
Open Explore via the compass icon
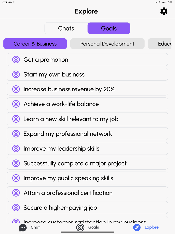tap(137, 227)
